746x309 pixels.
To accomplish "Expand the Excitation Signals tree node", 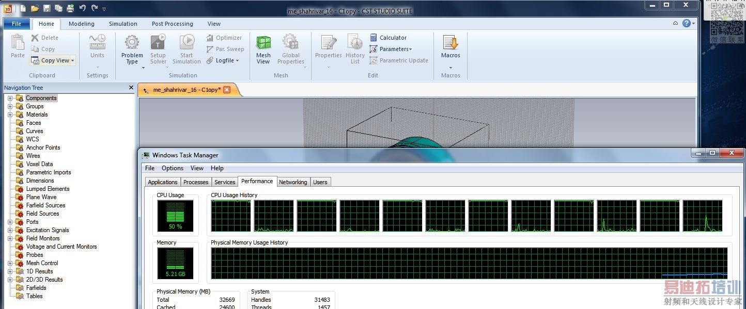I will [x=10, y=230].
